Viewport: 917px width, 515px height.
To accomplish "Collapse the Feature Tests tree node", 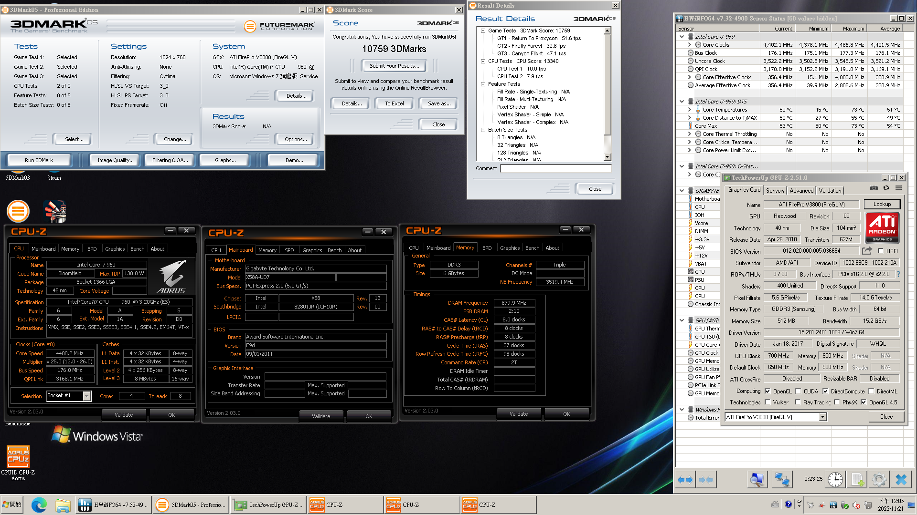I will click(483, 84).
